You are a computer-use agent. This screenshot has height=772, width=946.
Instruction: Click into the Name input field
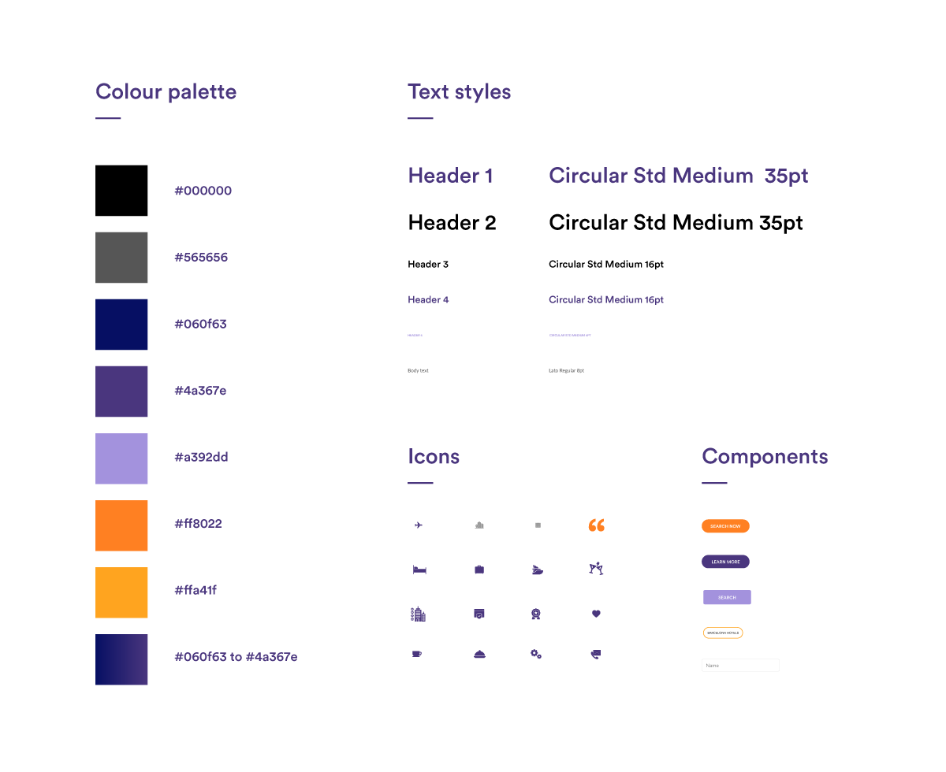tap(740, 666)
